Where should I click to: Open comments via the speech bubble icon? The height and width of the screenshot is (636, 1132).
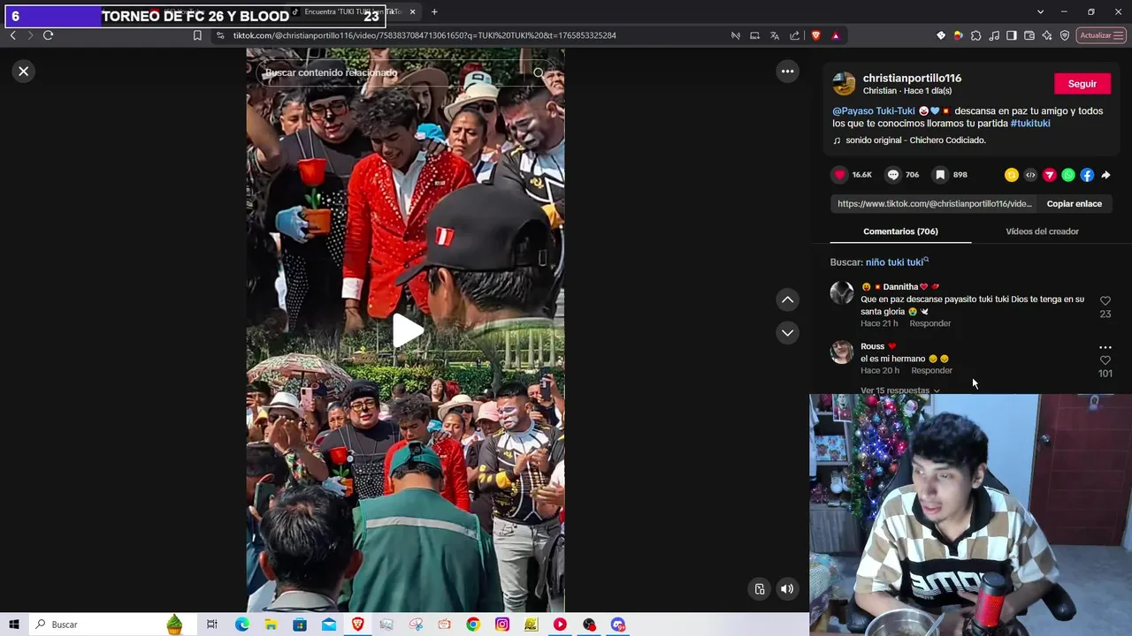click(x=893, y=175)
